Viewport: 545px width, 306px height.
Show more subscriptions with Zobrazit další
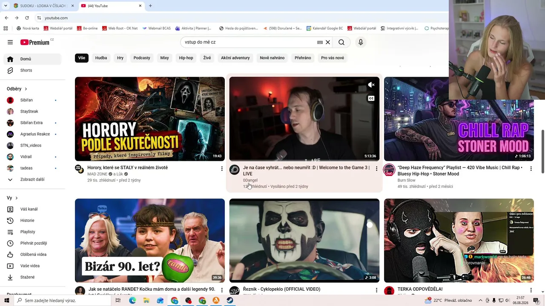tap(32, 179)
